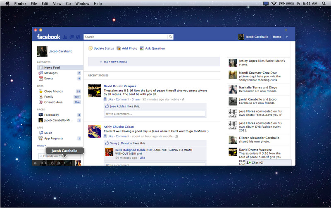The image size is (331, 208).
Task: Open View menu
Action: pyautogui.click(x=57, y=3)
